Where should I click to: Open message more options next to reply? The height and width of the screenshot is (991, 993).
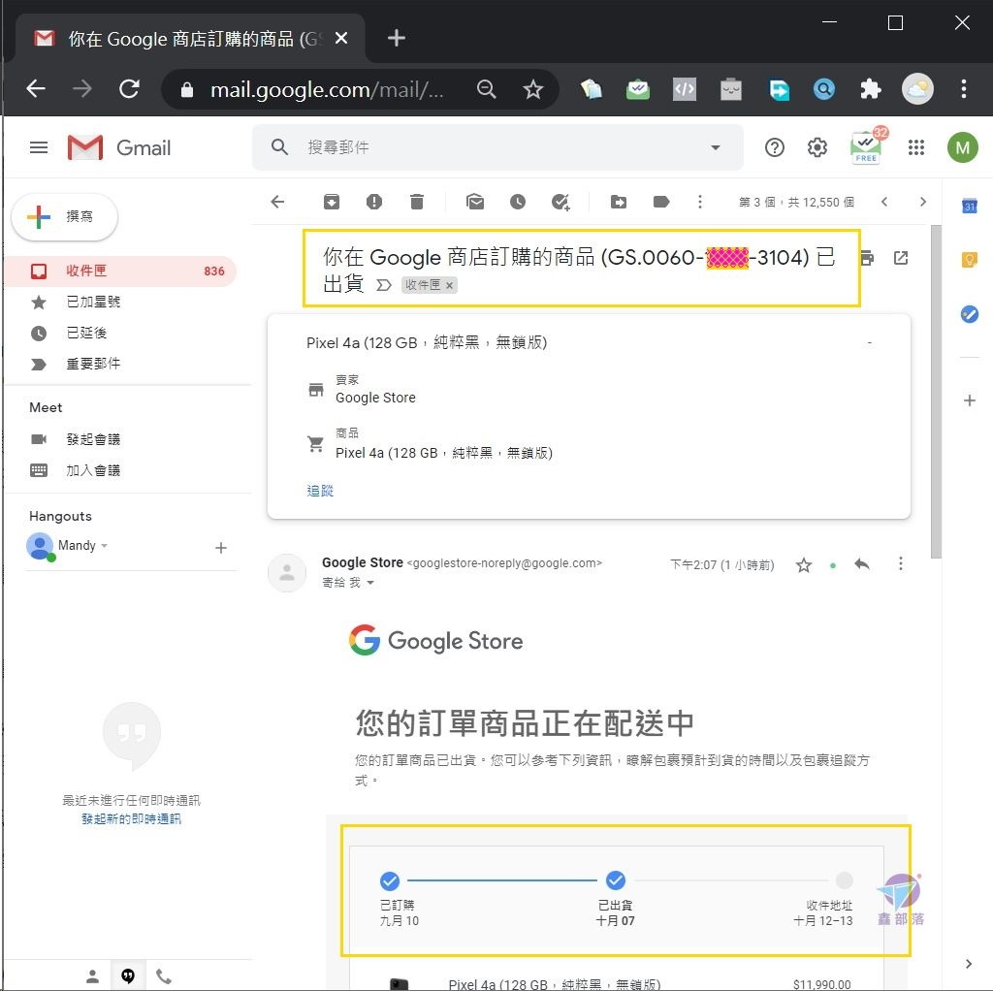[901, 563]
